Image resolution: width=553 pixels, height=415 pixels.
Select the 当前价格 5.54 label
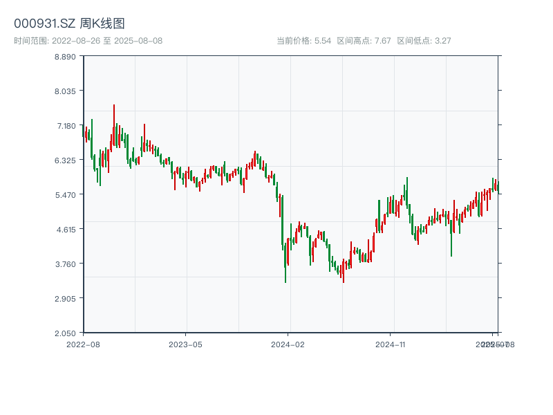(303, 41)
